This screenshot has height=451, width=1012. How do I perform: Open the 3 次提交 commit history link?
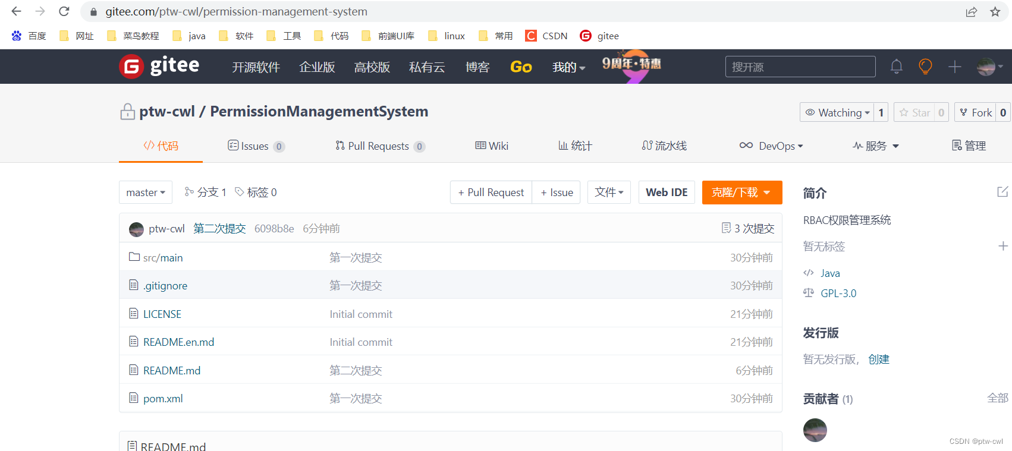pos(748,229)
